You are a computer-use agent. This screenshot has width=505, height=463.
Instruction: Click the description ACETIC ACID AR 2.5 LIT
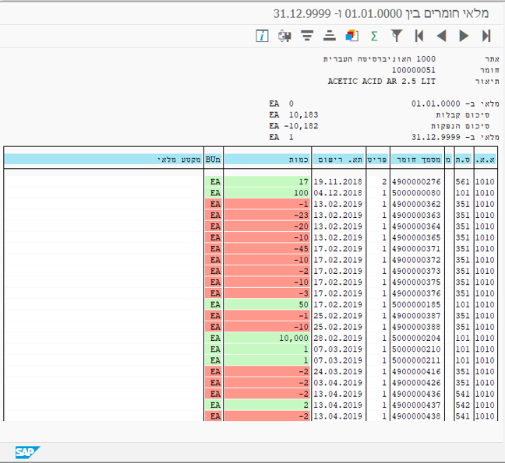[382, 82]
